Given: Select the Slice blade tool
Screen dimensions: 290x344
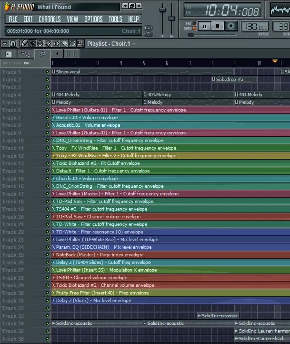Looking at the screenshot, I should (x=64, y=43).
